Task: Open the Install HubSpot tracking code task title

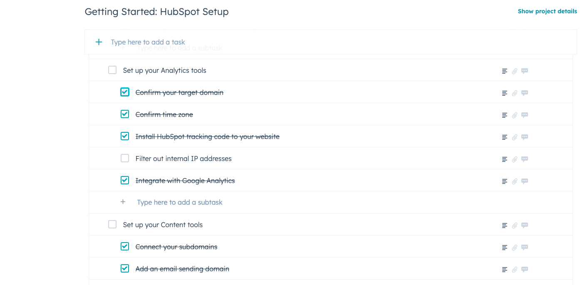Action: 208,136
